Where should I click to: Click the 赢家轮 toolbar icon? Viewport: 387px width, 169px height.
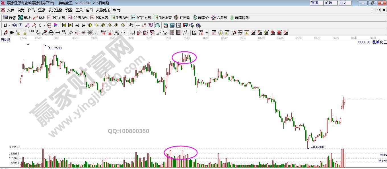click(201, 18)
